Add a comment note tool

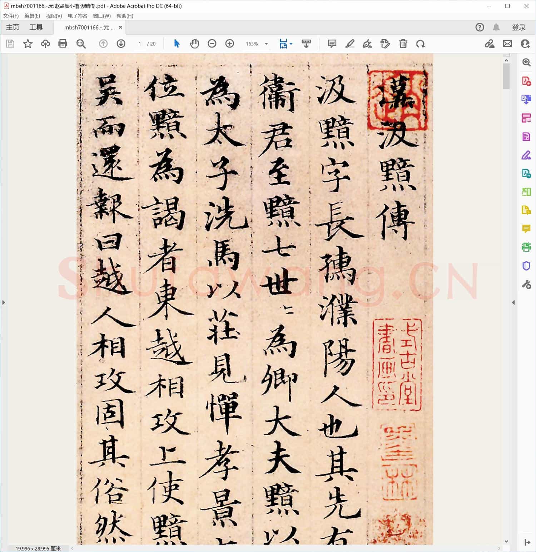pos(332,44)
